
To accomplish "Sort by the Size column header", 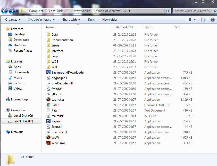I will (178, 27).
